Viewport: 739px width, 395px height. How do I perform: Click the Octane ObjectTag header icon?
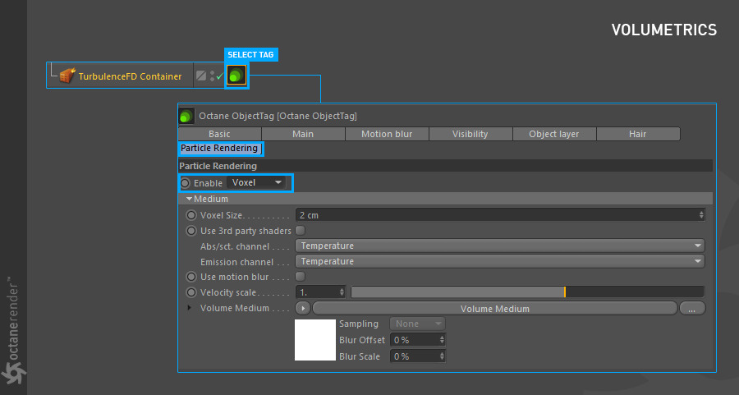point(187,116)
